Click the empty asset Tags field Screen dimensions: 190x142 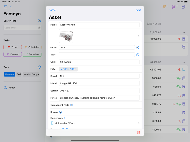tap(97, 55)
